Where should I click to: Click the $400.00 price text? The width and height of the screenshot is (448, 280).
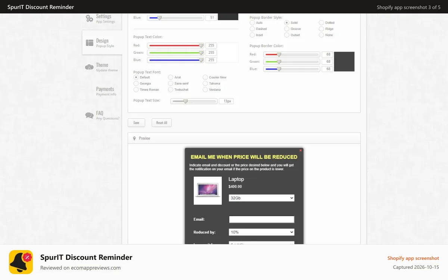(x=235, y=187)
